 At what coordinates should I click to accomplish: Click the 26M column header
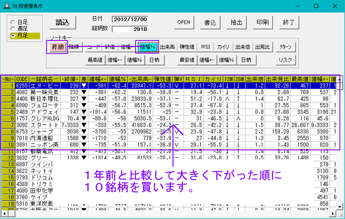tap(240, 79)
